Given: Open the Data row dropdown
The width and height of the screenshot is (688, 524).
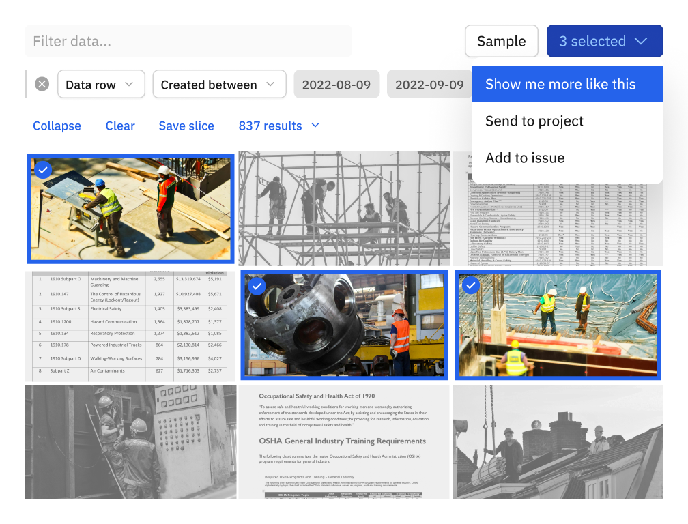Looking at the screenshot, I should click(100, 85).
